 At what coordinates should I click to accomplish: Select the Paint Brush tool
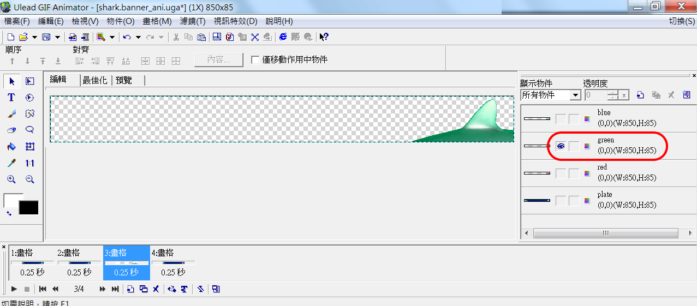pyautogui.click(x=11, y=114)
